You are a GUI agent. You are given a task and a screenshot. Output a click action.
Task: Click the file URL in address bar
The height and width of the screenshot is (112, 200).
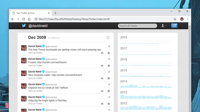point(74,19)
